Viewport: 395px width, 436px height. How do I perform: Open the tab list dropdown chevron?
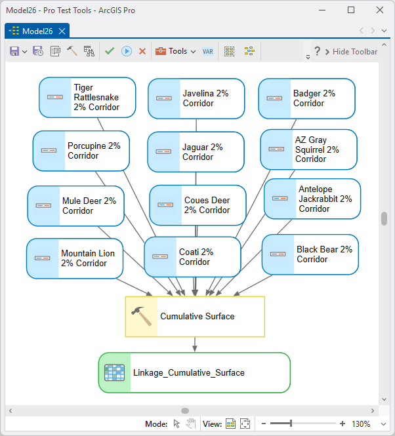[384, 31]
